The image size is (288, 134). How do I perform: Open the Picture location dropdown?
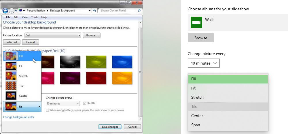52,35
